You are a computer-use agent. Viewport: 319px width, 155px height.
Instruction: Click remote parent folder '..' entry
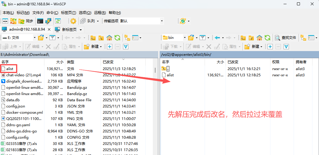pos(165,69)
